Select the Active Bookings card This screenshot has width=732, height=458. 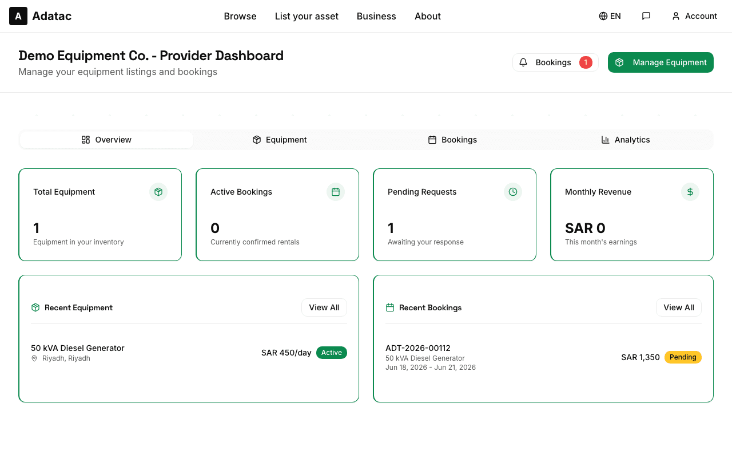pos(277,215)
